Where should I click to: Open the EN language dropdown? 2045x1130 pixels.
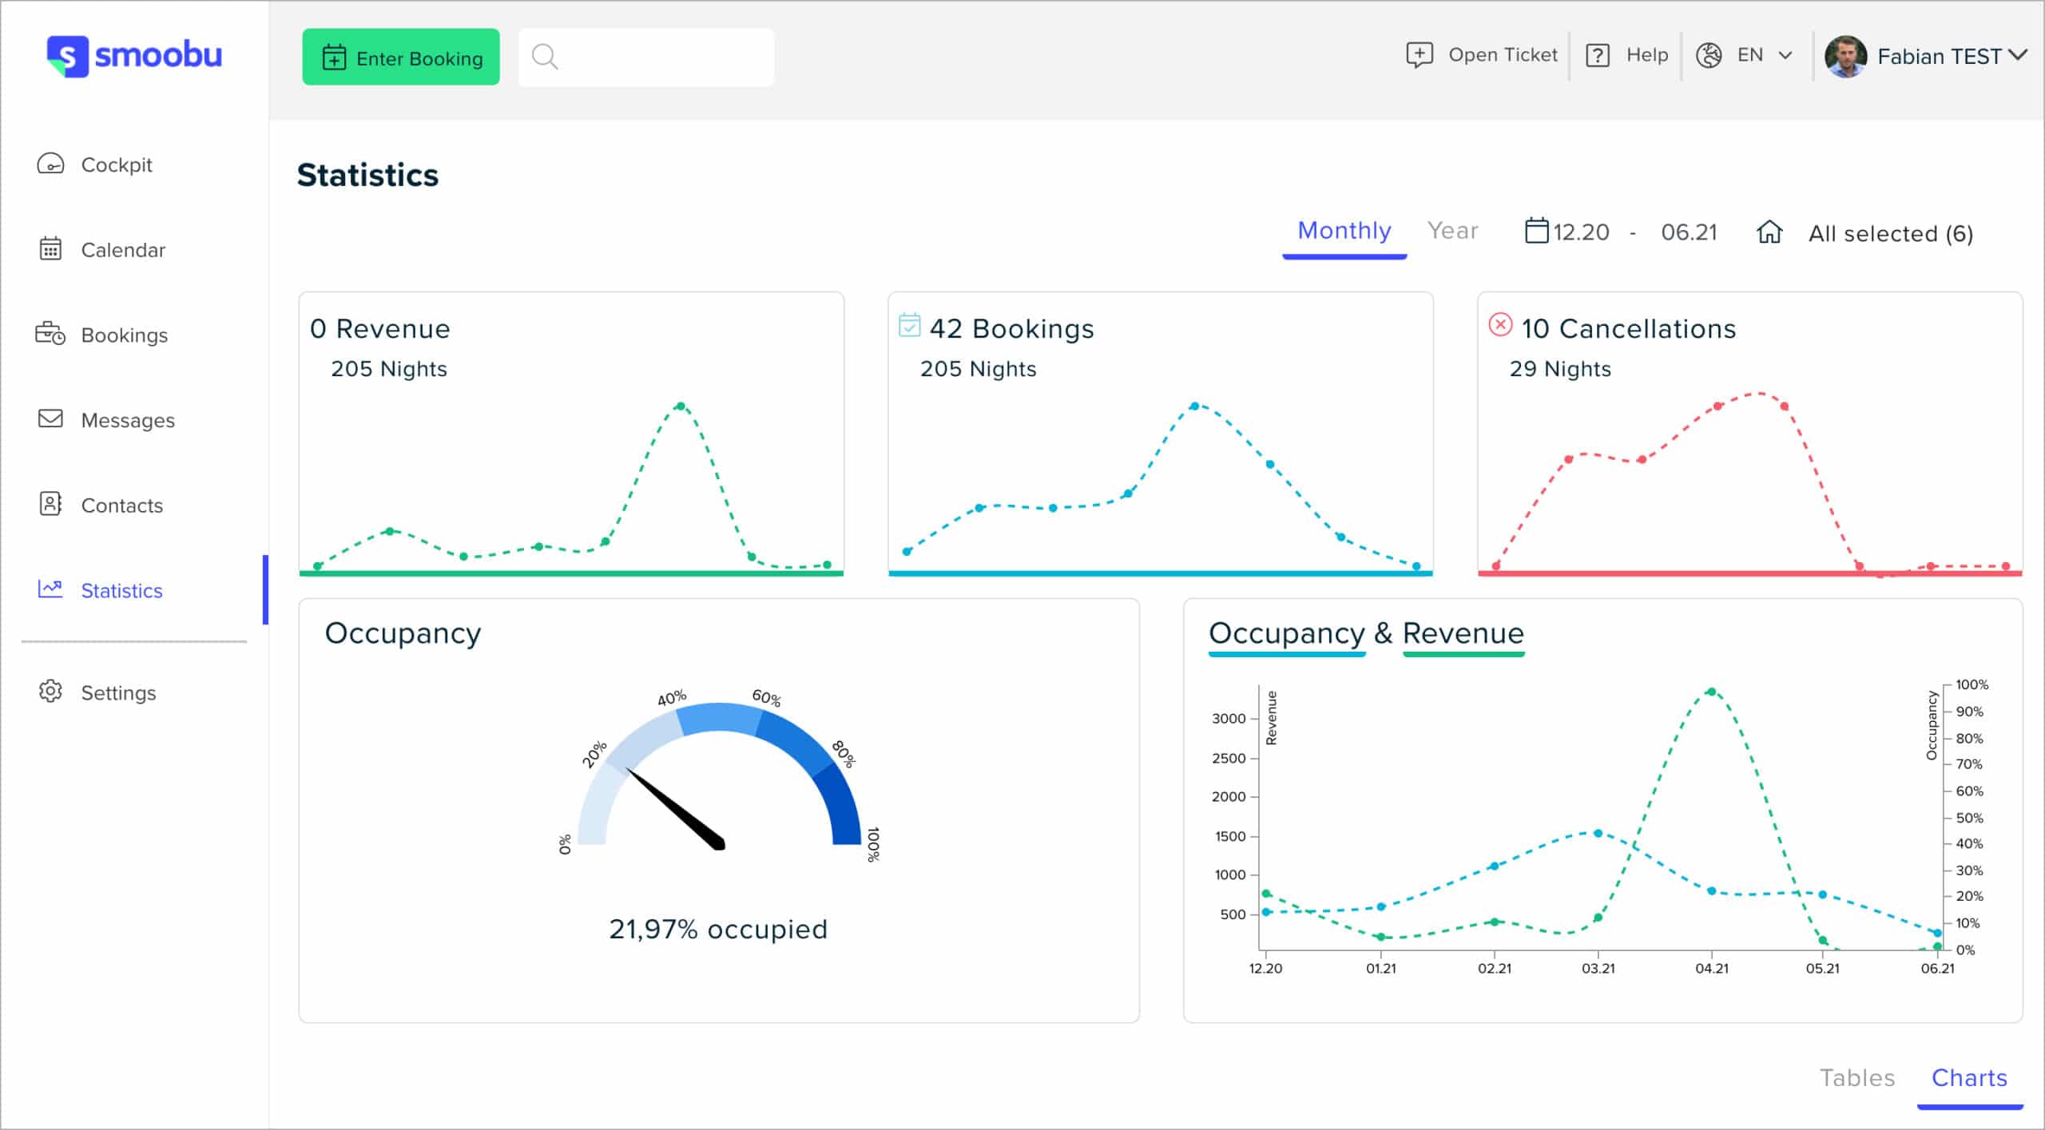1743,56
